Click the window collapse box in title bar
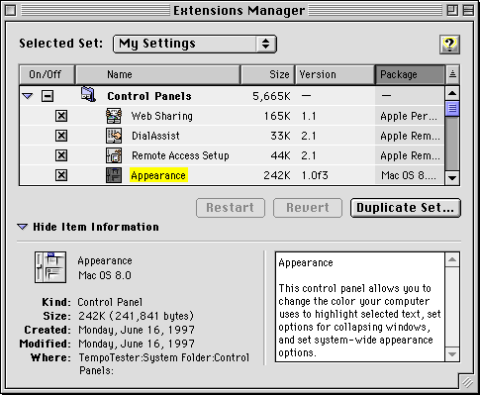This screenshot has height=395, width=480. (468, 11)
